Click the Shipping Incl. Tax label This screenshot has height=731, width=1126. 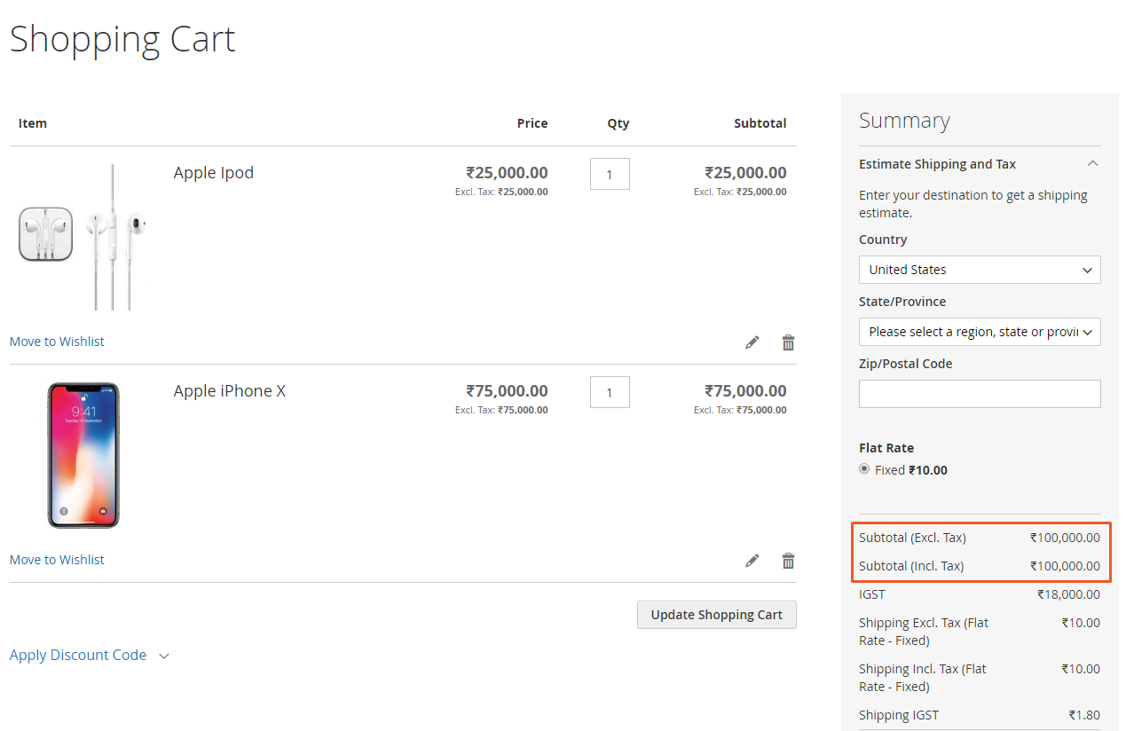[x=923, y=678]
